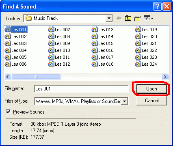Uncheck Preview Sounds checkbox

pos(8,112)
